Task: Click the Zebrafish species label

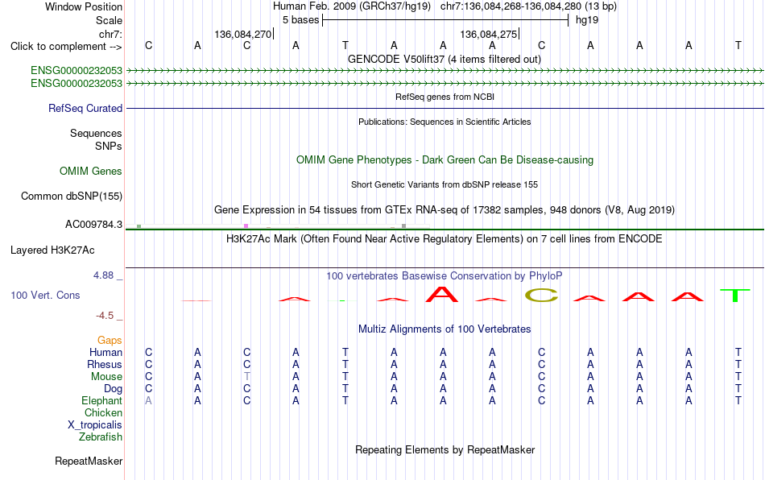Action: point(101,437)
